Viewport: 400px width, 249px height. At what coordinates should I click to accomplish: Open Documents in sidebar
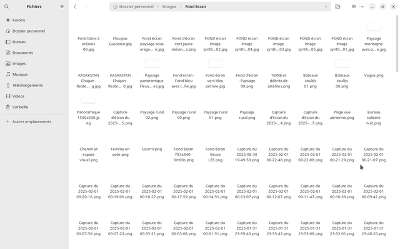[x=34, y=53]
